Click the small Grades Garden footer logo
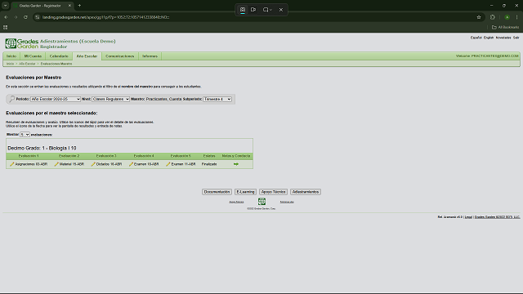The height and width of the screenshot is (294, 523). tap(261, 202)
